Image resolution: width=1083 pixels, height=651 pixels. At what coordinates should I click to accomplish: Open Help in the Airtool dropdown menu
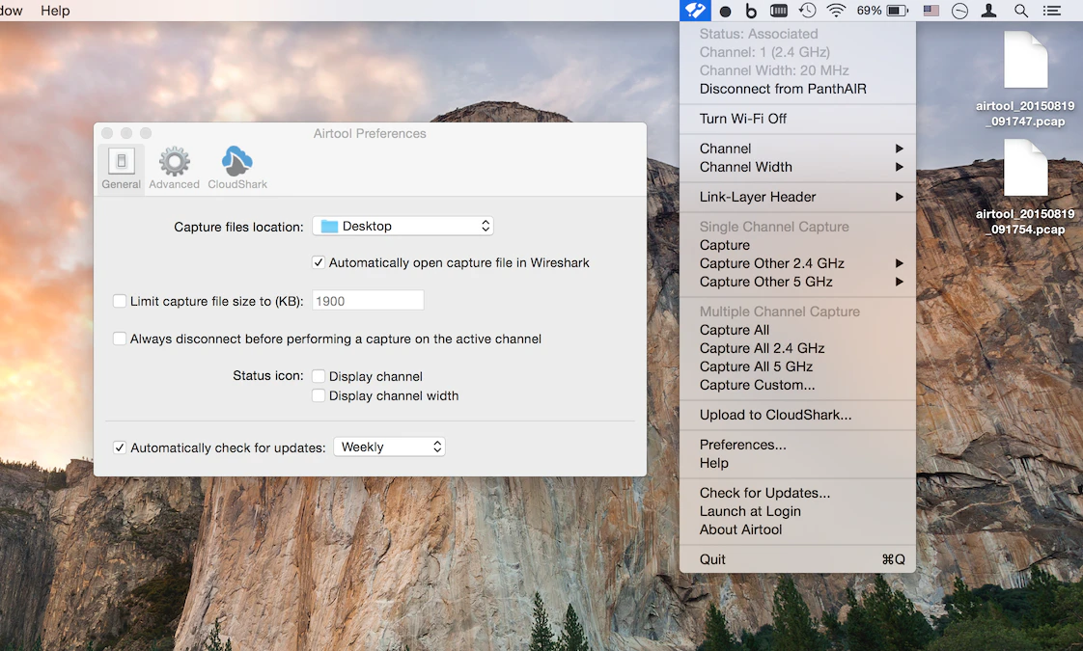point(797,463)
